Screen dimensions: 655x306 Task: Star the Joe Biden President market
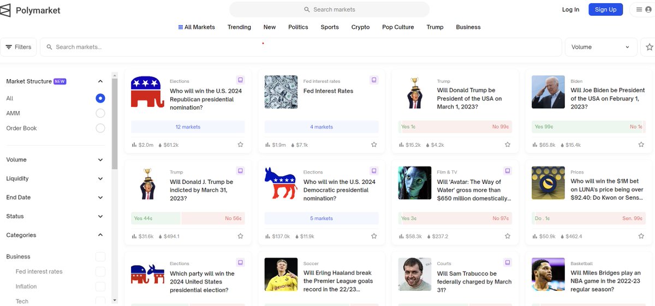[x=641, y=145]
